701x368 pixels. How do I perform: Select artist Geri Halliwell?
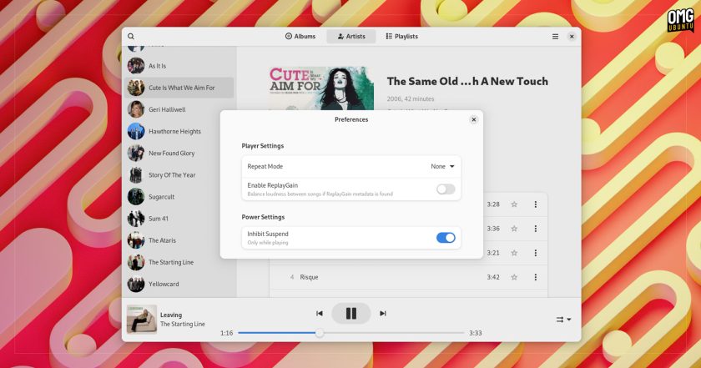(x=180, y=109)
